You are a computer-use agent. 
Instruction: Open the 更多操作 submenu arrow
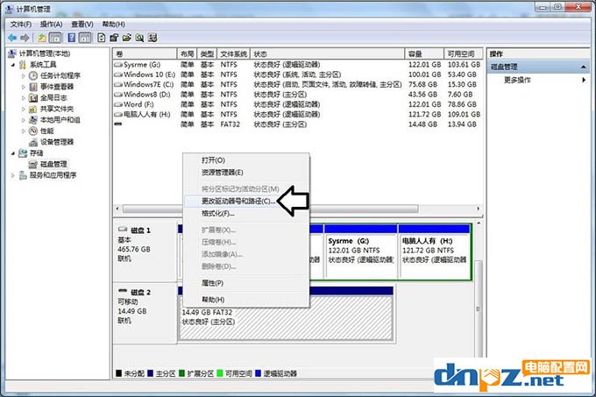[x=584, y=80]
